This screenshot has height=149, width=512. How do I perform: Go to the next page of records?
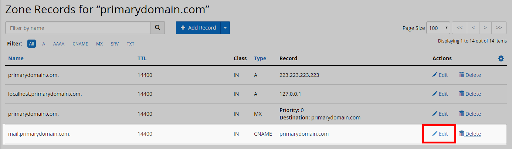485,28
